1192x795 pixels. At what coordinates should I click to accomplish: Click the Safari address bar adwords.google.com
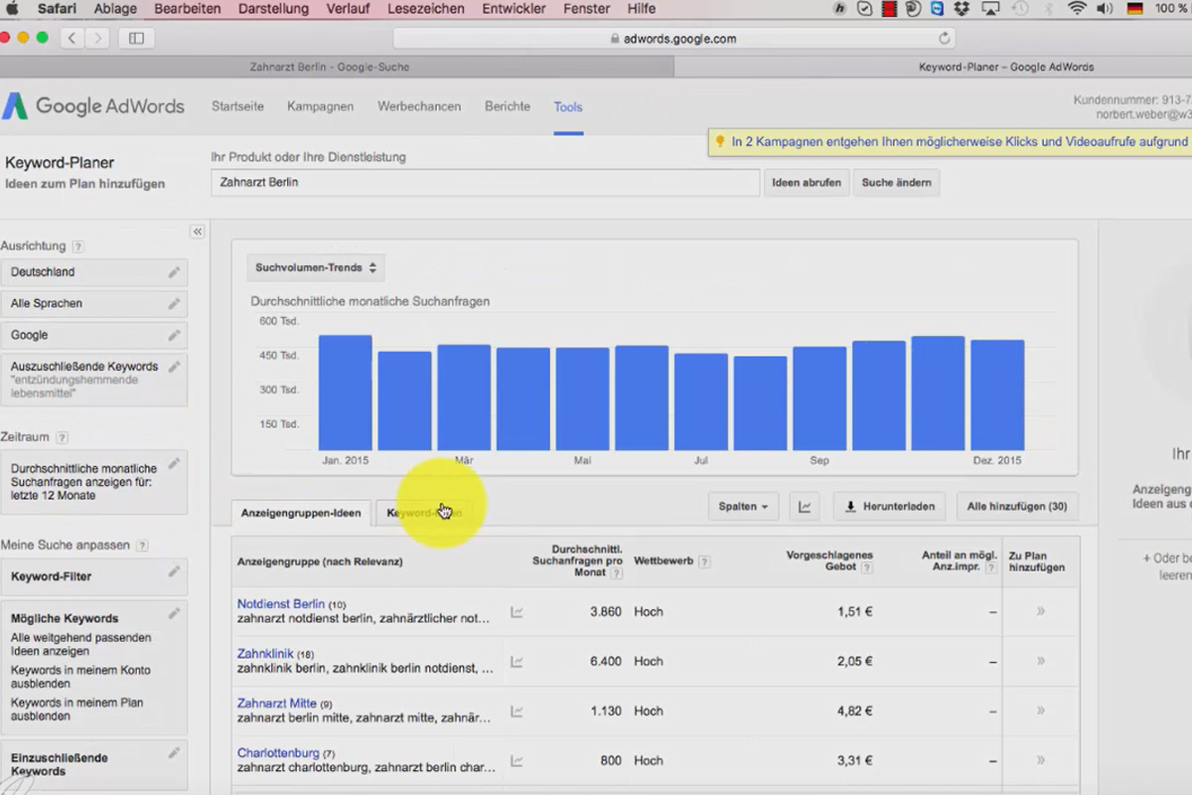point(674,39)
